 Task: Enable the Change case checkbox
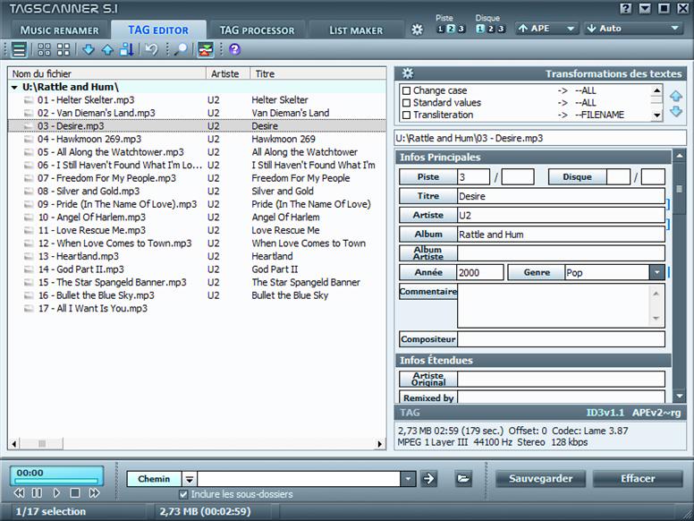point(406,90)
